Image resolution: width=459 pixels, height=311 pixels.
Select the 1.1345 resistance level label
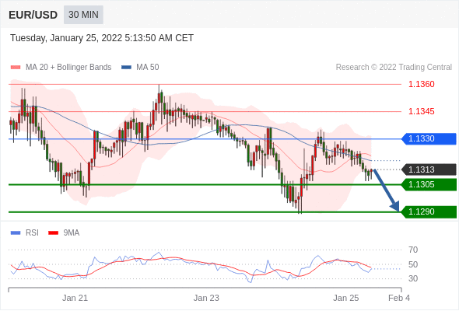[421, 111]
